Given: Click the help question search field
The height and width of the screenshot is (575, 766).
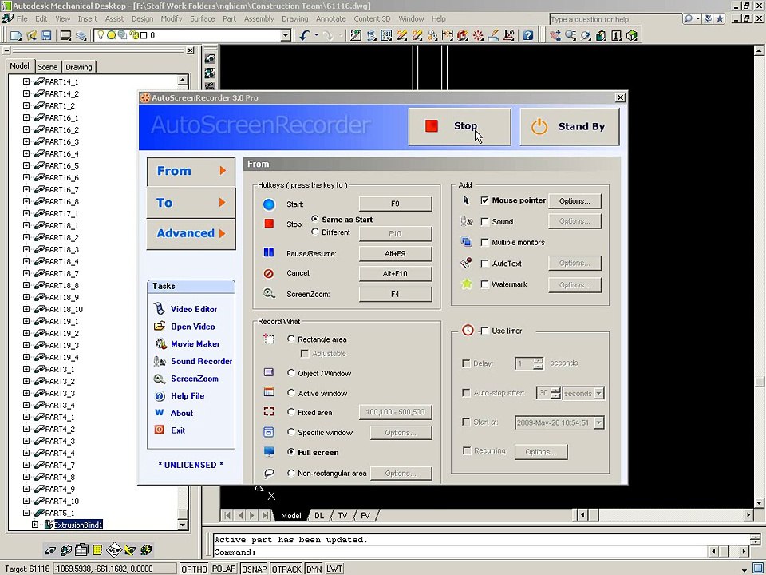Looking at the screenshot, I should [615, 19].
